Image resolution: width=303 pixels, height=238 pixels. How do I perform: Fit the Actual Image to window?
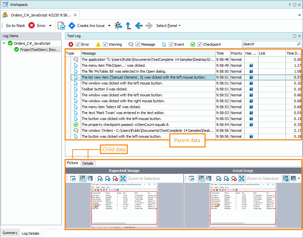click(x=242, y=178)
